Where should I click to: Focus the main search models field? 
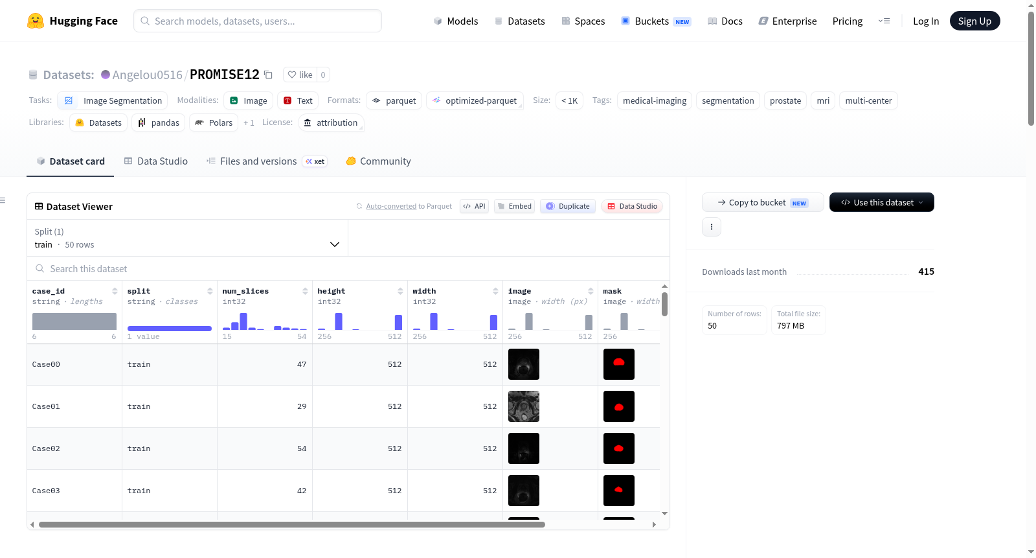(258, 21)
